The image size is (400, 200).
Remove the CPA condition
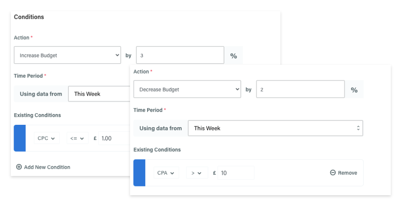click(x=344, y=173)
